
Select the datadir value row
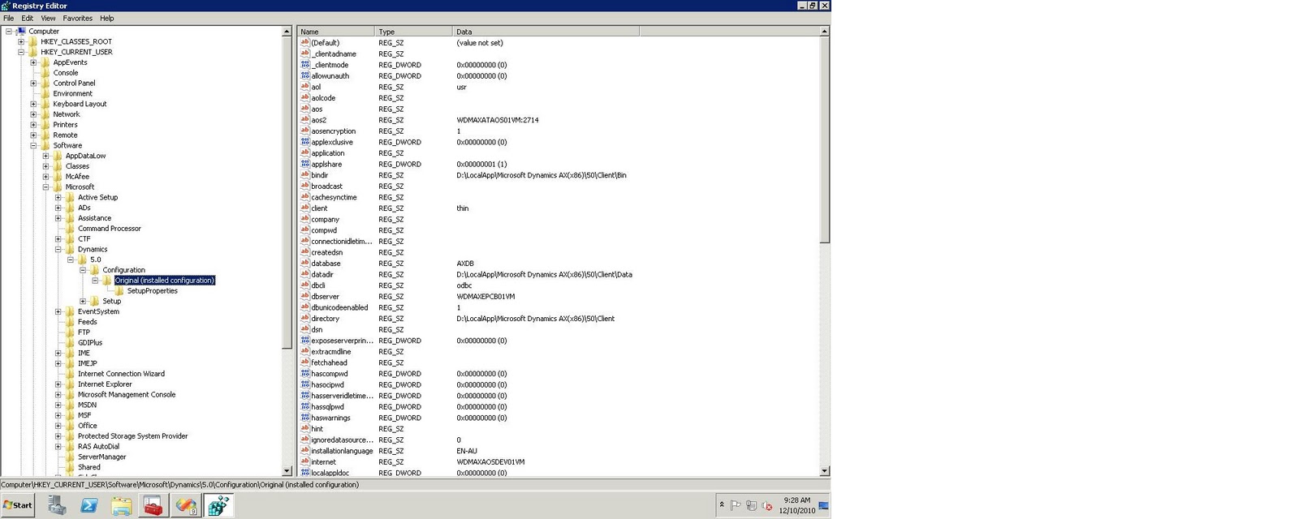559,275
